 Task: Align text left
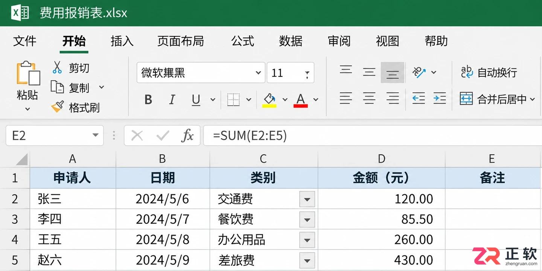tap(346, 99)
